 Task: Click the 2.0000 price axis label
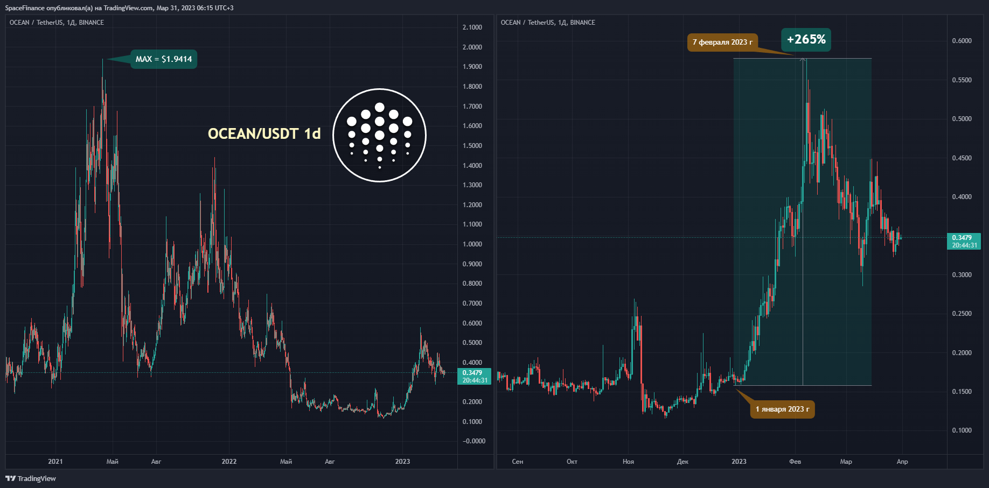pyautogui.click(x=472, y=47)
